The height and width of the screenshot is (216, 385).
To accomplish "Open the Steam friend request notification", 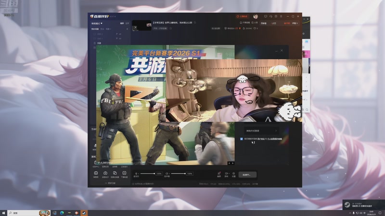I will (x=364, y=205).
